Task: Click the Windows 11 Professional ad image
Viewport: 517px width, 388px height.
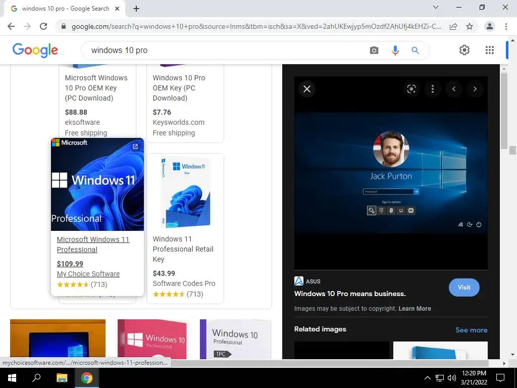Action: pos(97,184)
